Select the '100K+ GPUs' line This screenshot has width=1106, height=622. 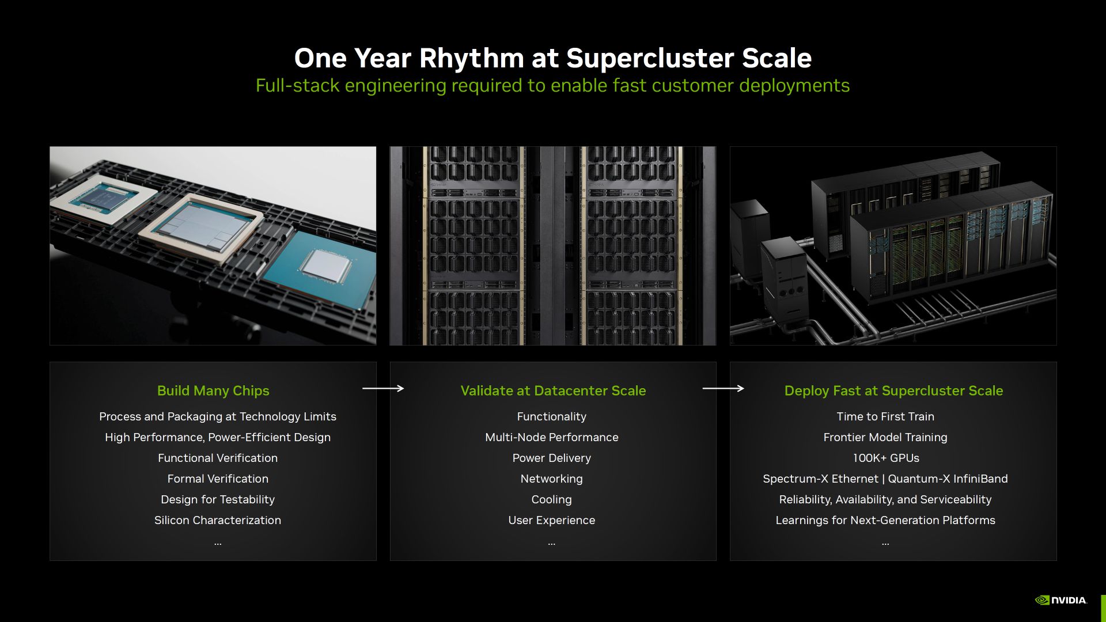click(x=885, y=458)
